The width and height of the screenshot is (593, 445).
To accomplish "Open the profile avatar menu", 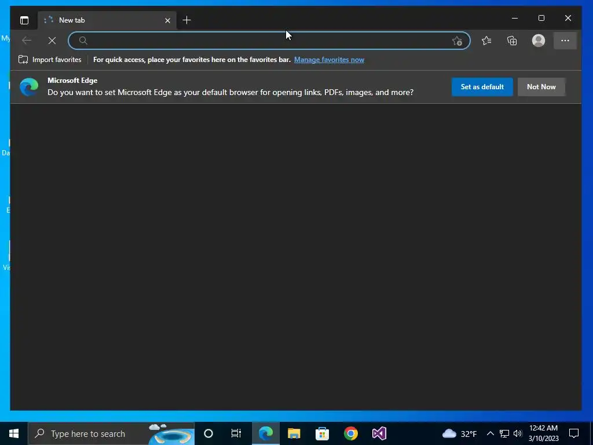I will pos(538,41).
